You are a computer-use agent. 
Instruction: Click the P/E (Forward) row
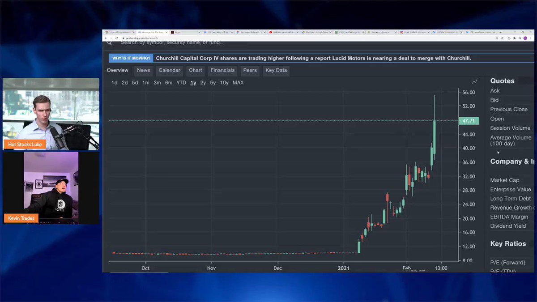point(508,262)
